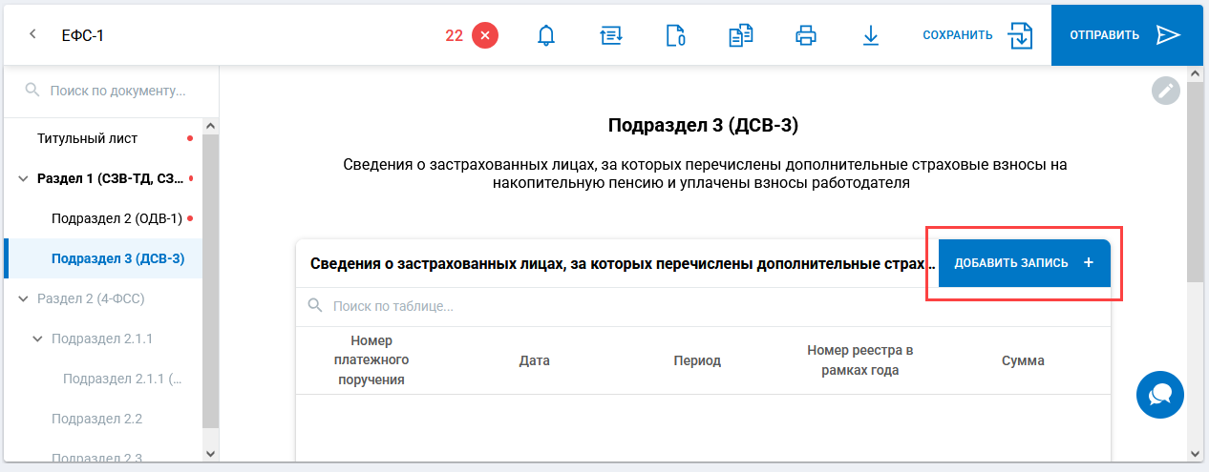Click the back arrow next to ЕФС-1
Screen dimensions: 1209x472
click(32, 35)
